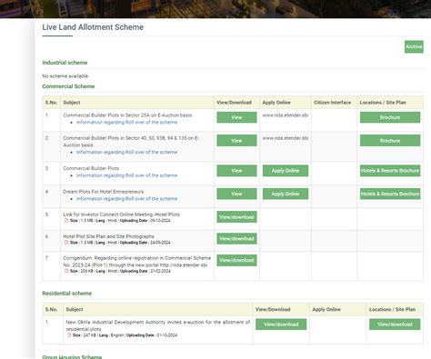This screenshot has height=359, width=431.
Task: Apply Online for Dream Plots For Hotel Entrepreneurs
Action: point(286,194)
